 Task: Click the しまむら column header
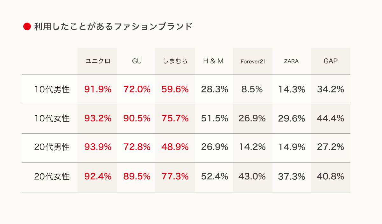(175, 61)
